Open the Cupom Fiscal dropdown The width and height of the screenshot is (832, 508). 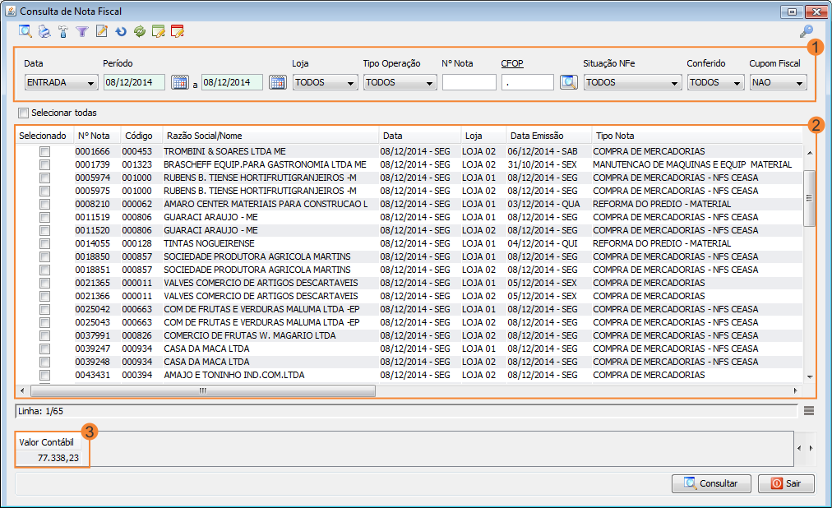(x=778, y=82)
